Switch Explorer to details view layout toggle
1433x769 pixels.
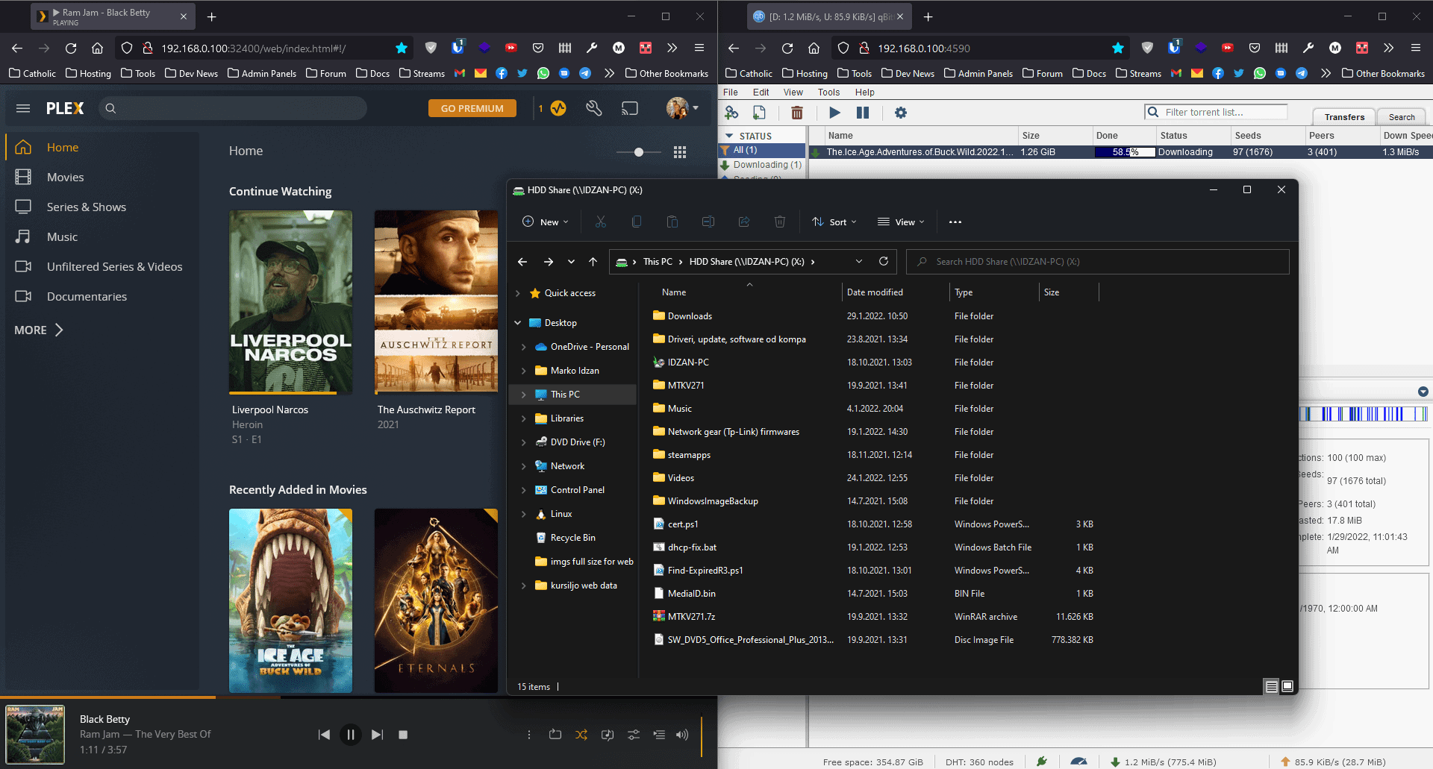[x=1272, y=686]
